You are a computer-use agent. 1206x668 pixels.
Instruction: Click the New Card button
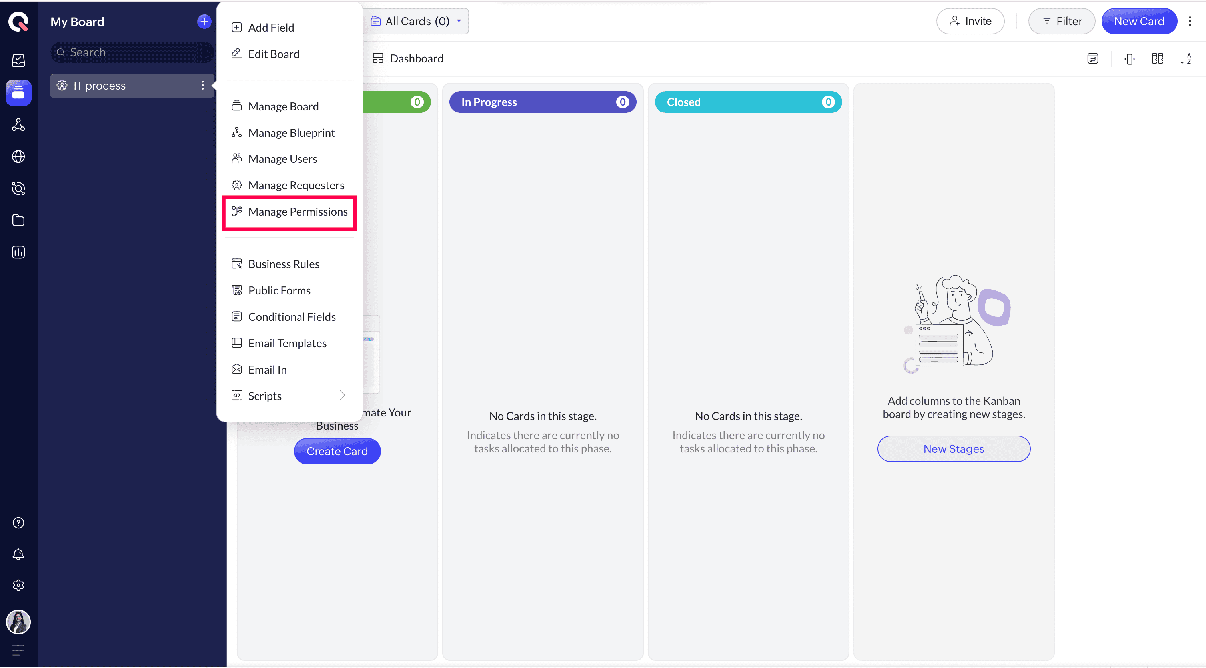[x=1138, y=21]
